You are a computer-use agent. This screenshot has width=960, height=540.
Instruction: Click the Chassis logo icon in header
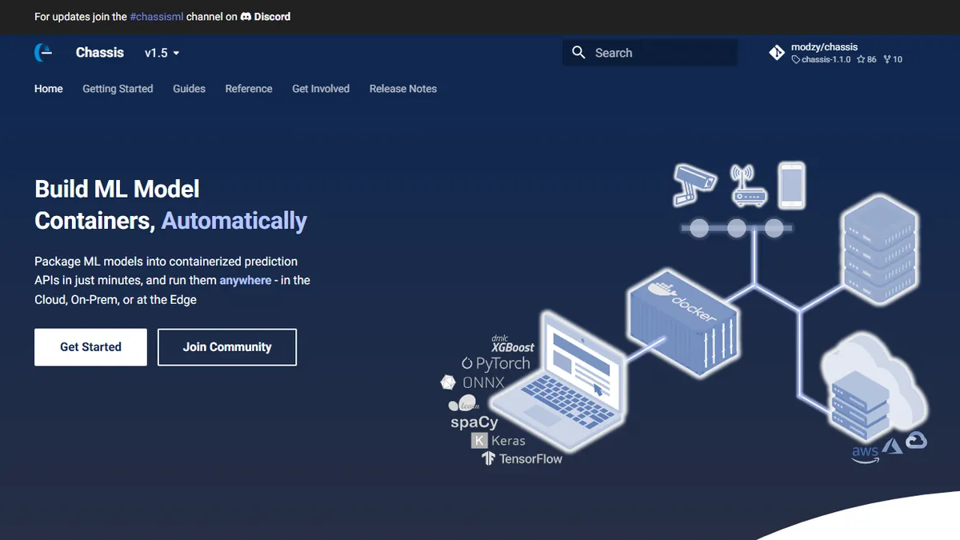[x=43, y=53]
